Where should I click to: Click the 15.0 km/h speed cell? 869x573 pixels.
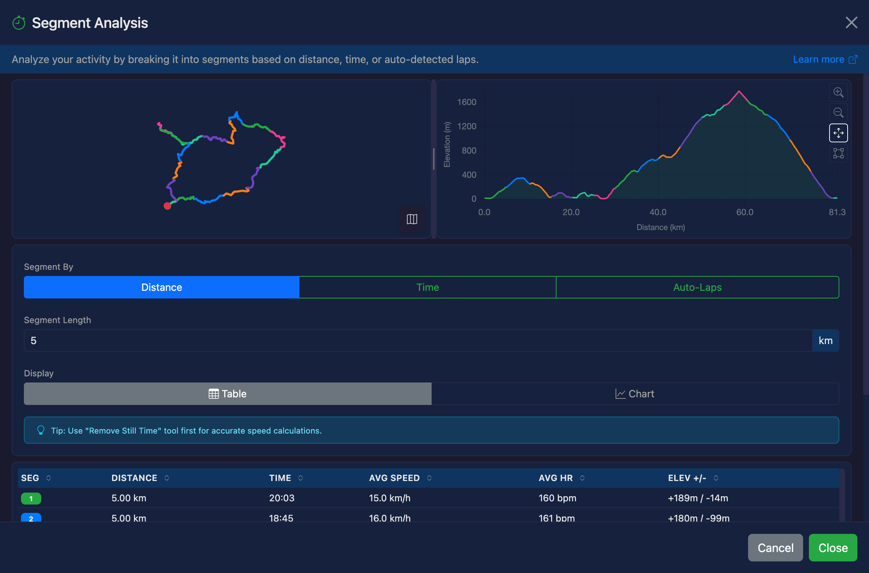point(389,498)
